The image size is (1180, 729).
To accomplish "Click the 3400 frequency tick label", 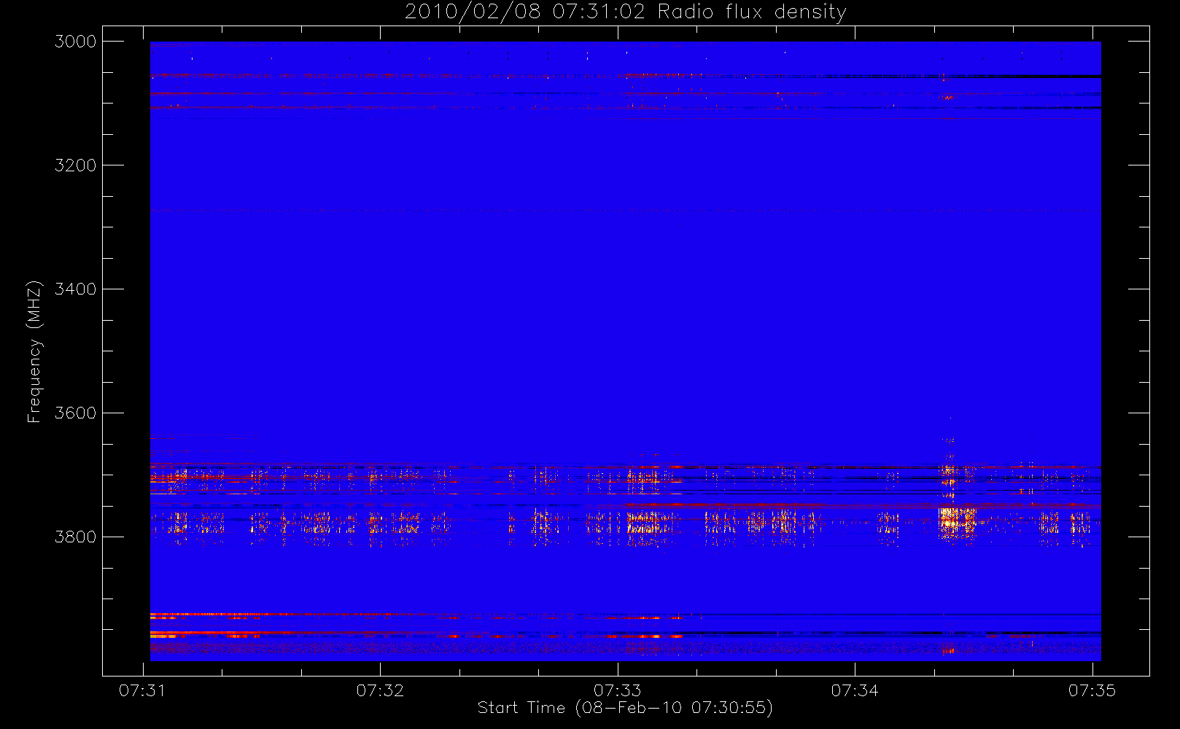I will point(76,289).
